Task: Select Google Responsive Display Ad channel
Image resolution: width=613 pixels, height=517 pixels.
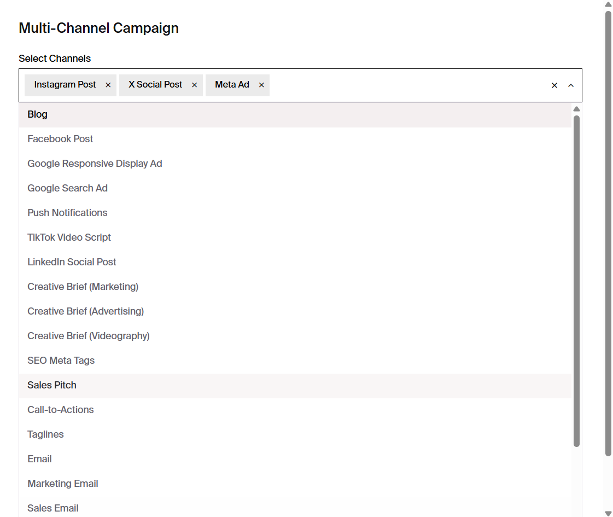Action: tap(95, 164)
